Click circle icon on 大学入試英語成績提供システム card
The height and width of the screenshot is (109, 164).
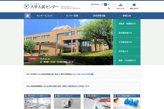coord(115,96)
